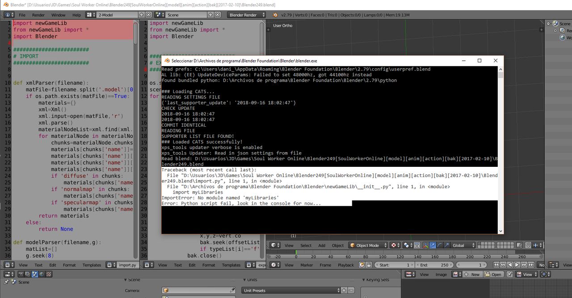Screen dimensions: 572x298
Task: Toggle lock camera and layers to scene
Action: [519, 245]
